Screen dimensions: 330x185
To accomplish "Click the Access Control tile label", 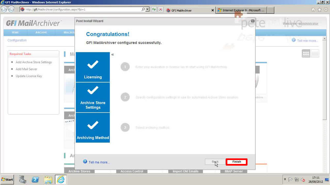I will click(132, 172).
